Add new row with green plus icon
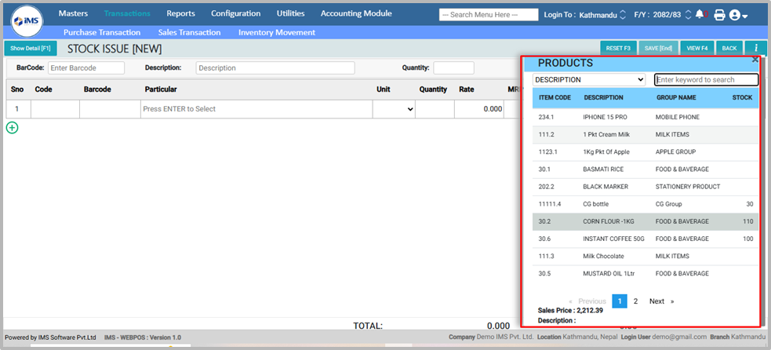 pos(12,127)
